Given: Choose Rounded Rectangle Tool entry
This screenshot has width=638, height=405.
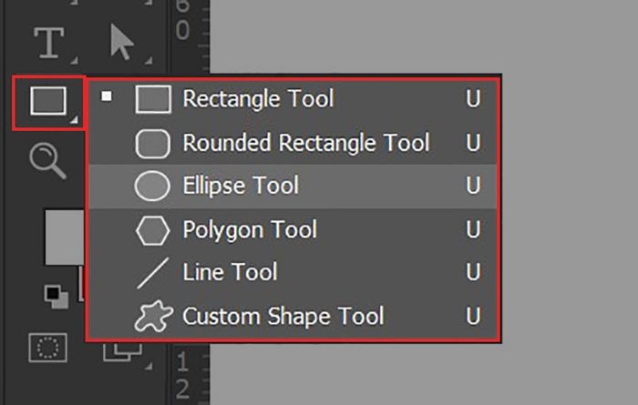Looking at the screenshot, I should point(305,143).
